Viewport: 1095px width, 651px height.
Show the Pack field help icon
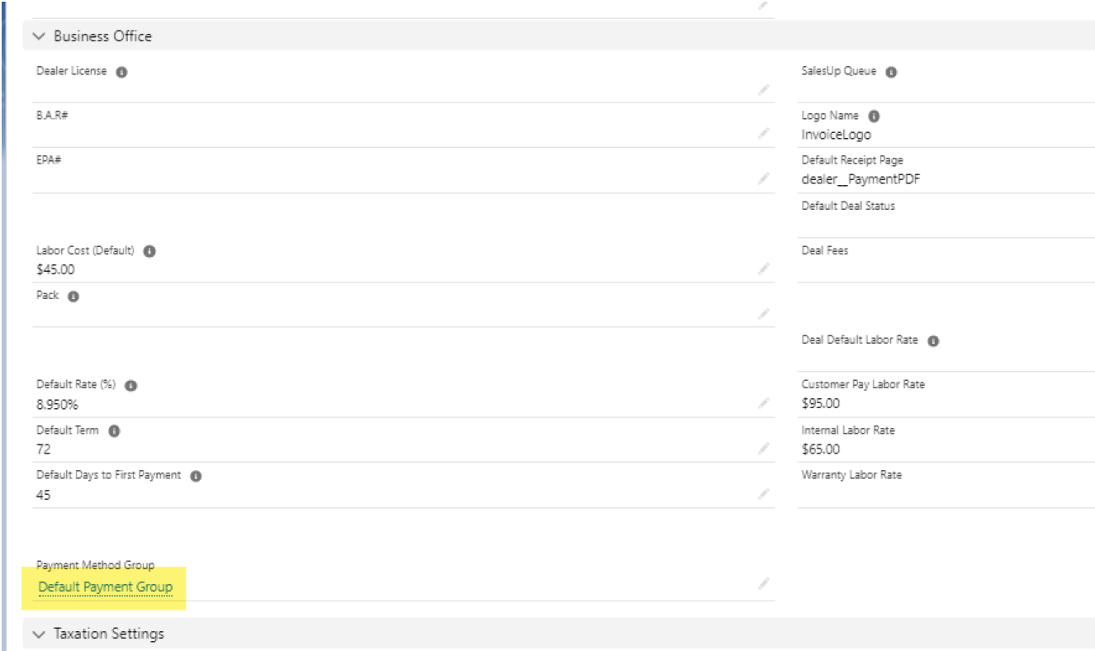click(73, 297)
